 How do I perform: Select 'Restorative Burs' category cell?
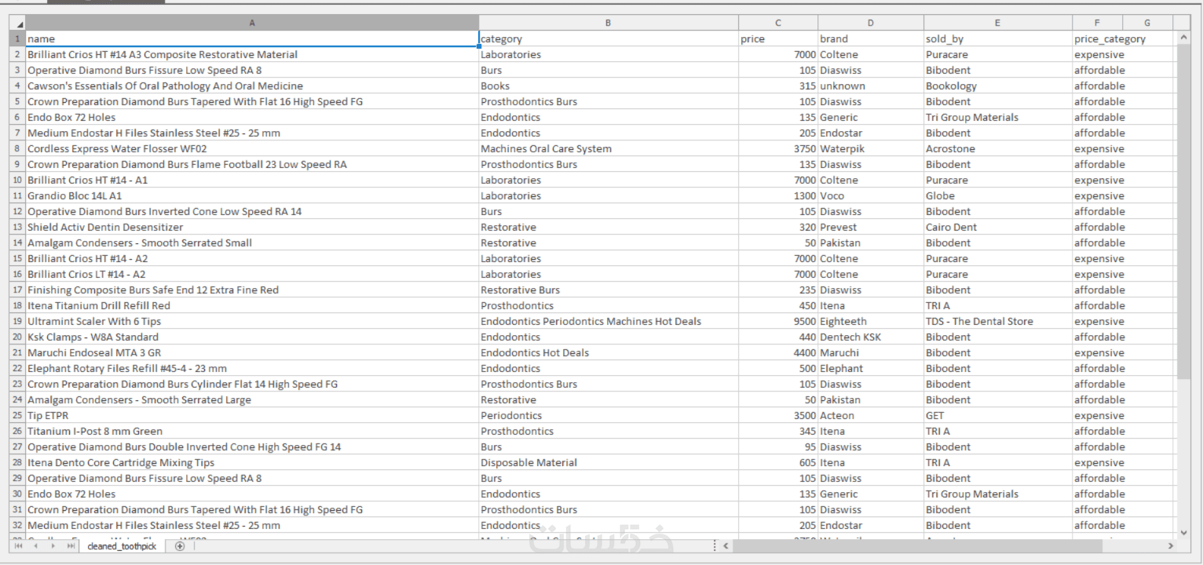click(609, 290)
